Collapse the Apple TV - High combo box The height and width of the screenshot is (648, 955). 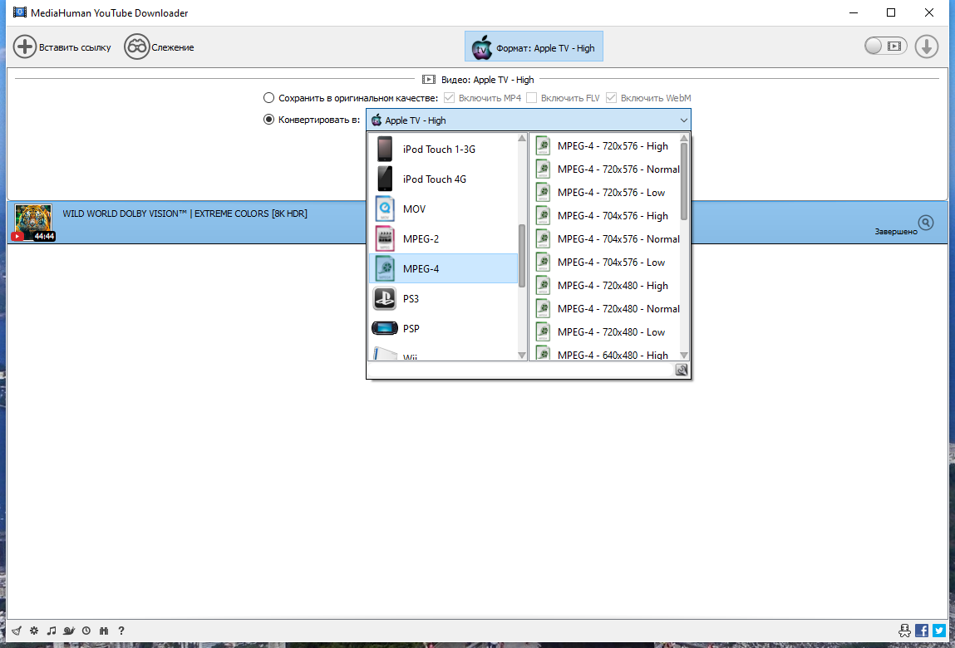pyautogui.click(x=529, y=120)
